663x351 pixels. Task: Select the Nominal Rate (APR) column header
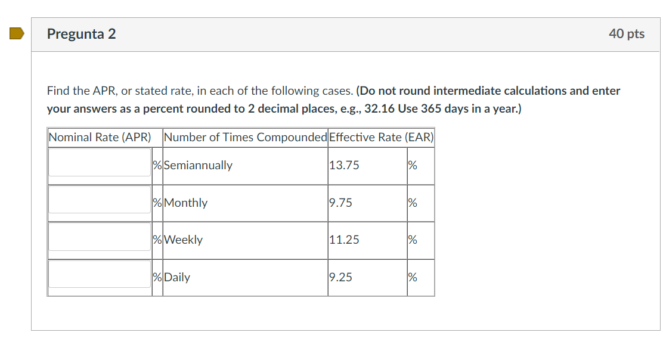point(100,137)
